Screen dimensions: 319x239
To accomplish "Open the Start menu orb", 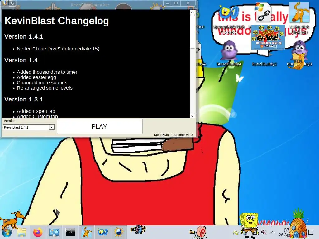I will [7, 232].
